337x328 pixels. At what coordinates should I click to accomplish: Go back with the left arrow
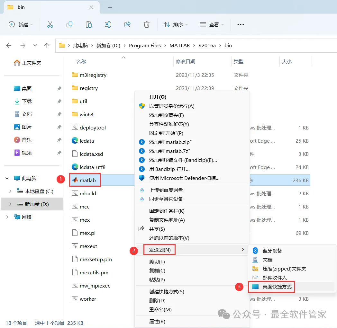click(x=9, y=46)
